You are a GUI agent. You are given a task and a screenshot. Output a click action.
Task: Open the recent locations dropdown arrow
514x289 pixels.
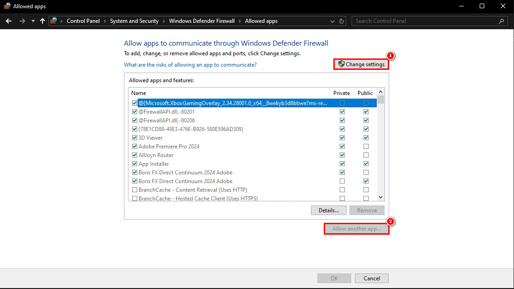click(33, 21)
